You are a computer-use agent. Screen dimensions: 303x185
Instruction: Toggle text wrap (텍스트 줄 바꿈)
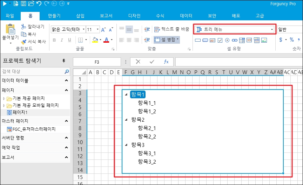click(172, 29)
